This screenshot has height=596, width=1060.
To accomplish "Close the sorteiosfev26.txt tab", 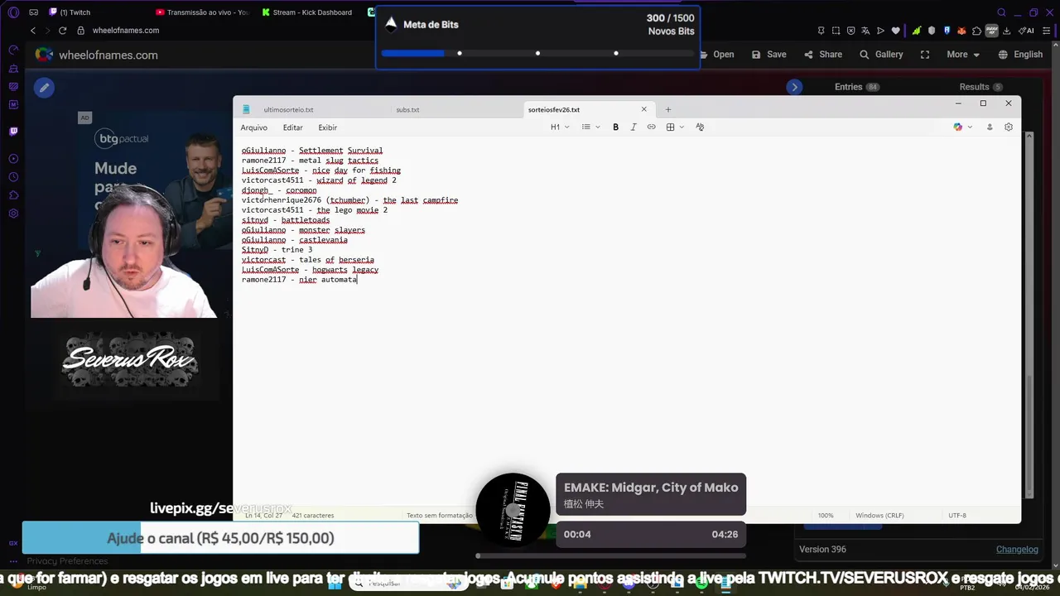I will (x=643, y=109).
